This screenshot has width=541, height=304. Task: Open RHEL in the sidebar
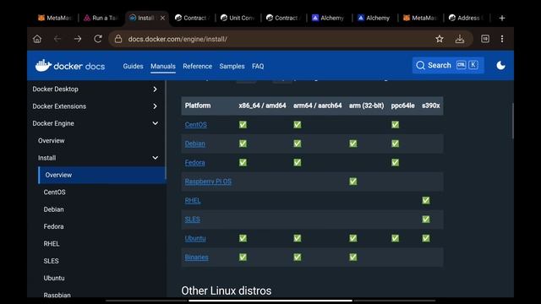[x=52, y=244]
